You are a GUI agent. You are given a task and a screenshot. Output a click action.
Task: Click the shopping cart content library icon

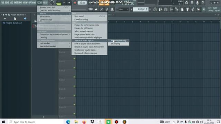click(x=204, y=9)
